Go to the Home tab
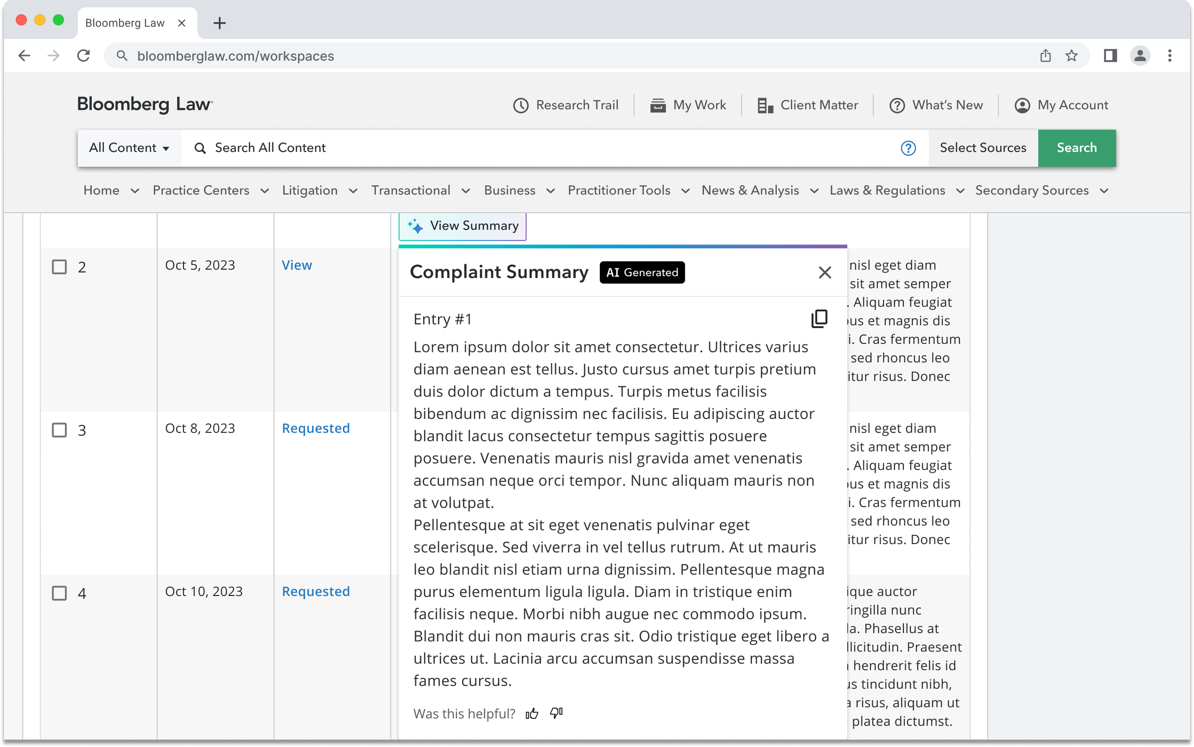The width and height of the screenshot is (1194, 747). click(101, 190)
